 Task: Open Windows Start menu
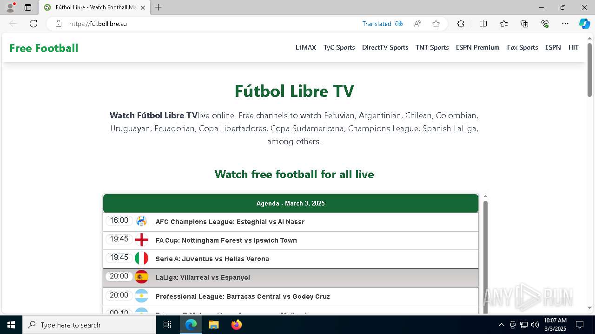coord(11,325)
